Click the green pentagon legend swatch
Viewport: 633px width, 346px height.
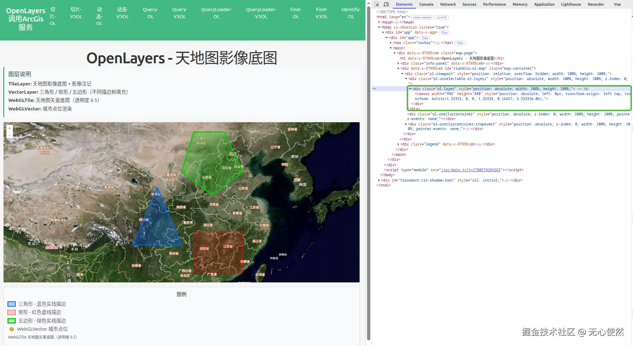coord(11,321)
